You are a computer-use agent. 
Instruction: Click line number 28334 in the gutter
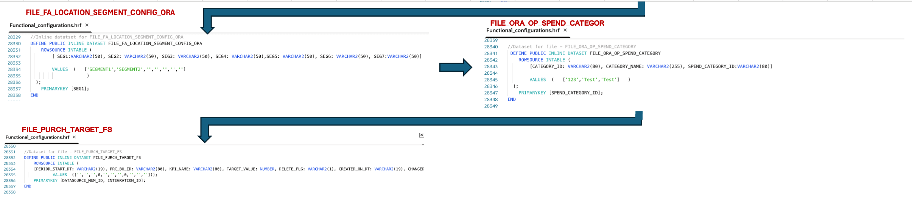[14, 69]
